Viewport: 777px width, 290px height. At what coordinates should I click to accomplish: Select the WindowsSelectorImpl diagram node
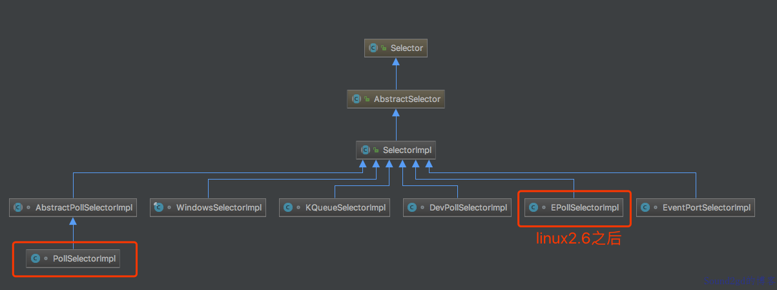click(208, 208)
